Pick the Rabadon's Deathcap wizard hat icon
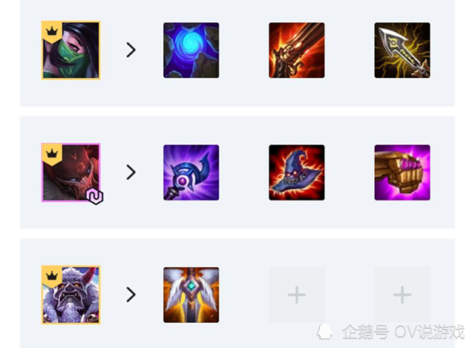475x348 pixels. 297,172
